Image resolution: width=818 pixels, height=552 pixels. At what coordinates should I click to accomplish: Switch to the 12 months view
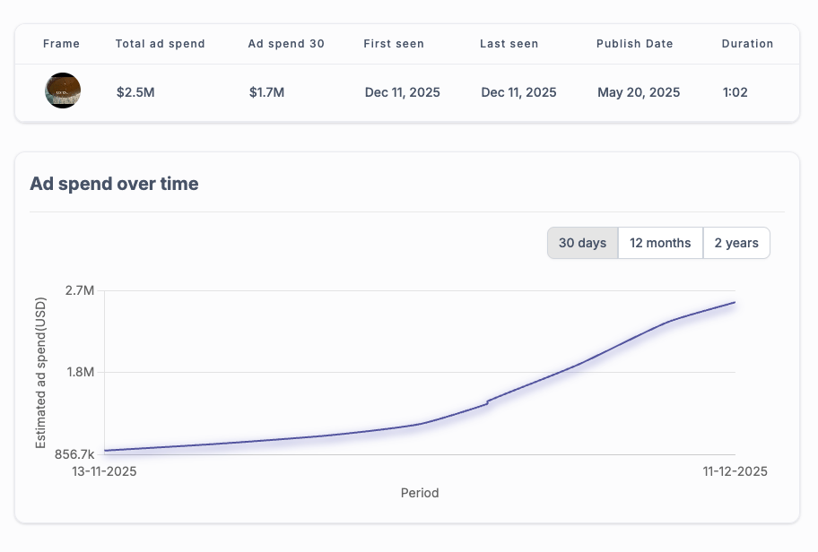660,243
